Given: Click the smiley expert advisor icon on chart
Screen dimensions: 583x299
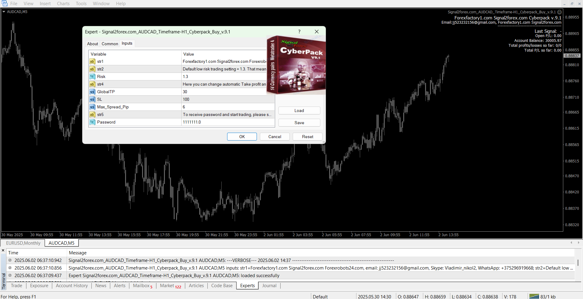Looking at the screenshot, I should pyautogui.click(x=559, y=12).
